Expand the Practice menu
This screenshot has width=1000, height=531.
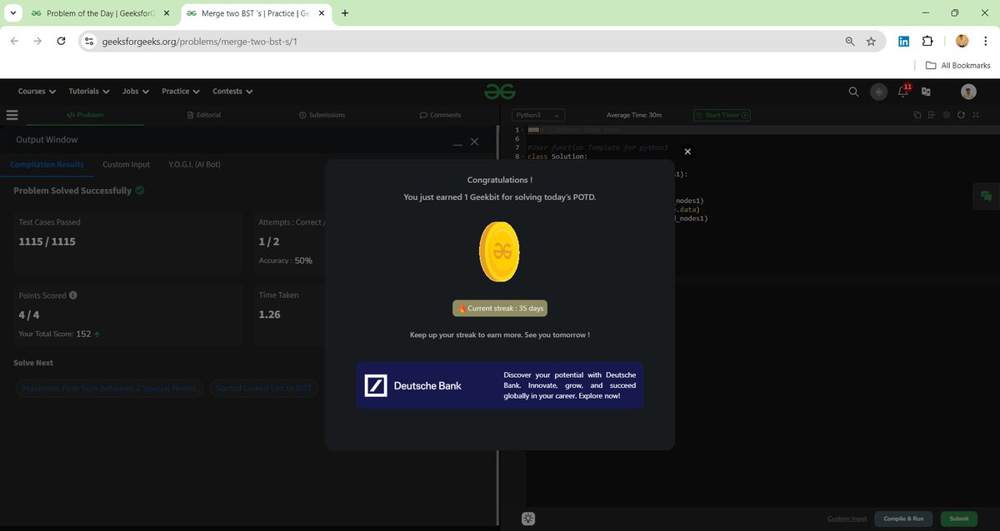click(181, 92)
